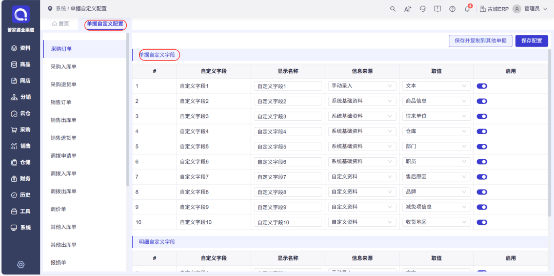
Task: Open 销售 in the left navigation menu
Action: pyautogui.click(x=21, y=146)
